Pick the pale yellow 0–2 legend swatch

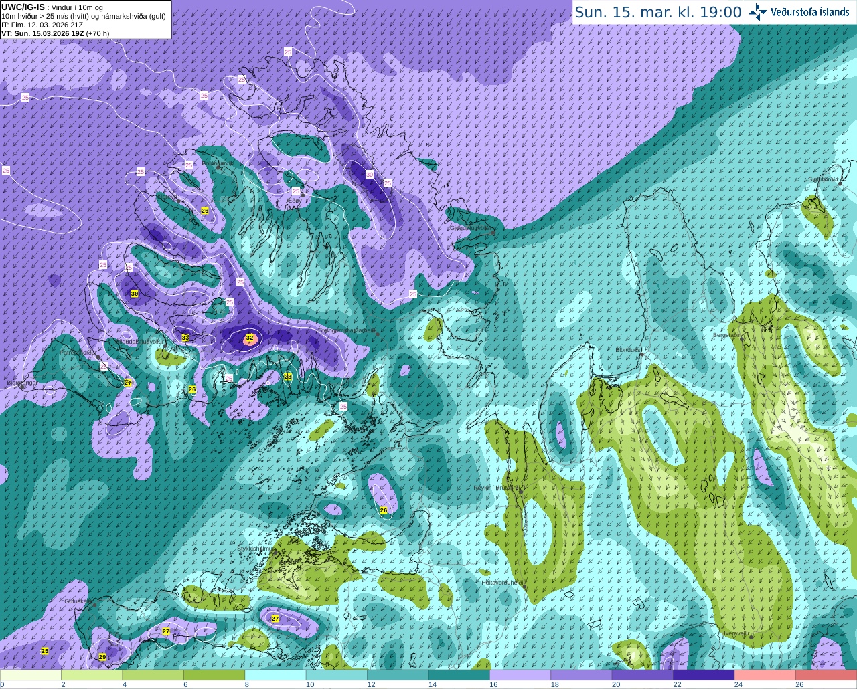(x=31, y=675)
